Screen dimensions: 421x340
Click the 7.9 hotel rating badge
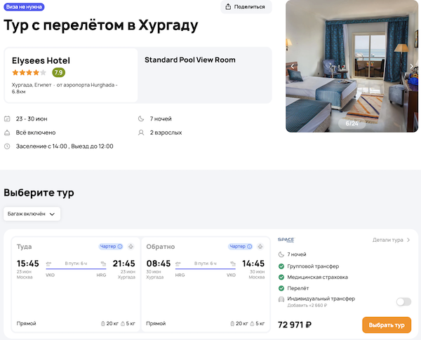tap(58, 72)
